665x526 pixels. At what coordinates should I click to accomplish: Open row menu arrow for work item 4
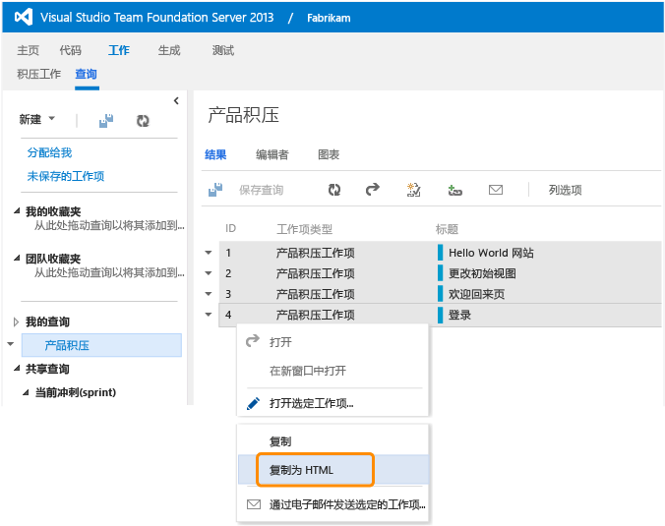[209, 314]
